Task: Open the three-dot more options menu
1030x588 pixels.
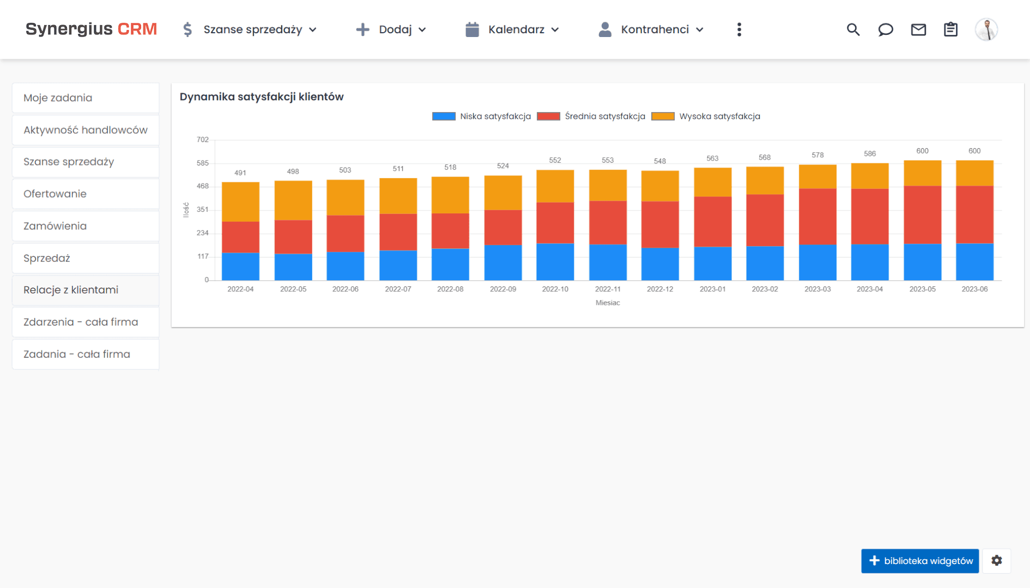Action: coord(739,29)
